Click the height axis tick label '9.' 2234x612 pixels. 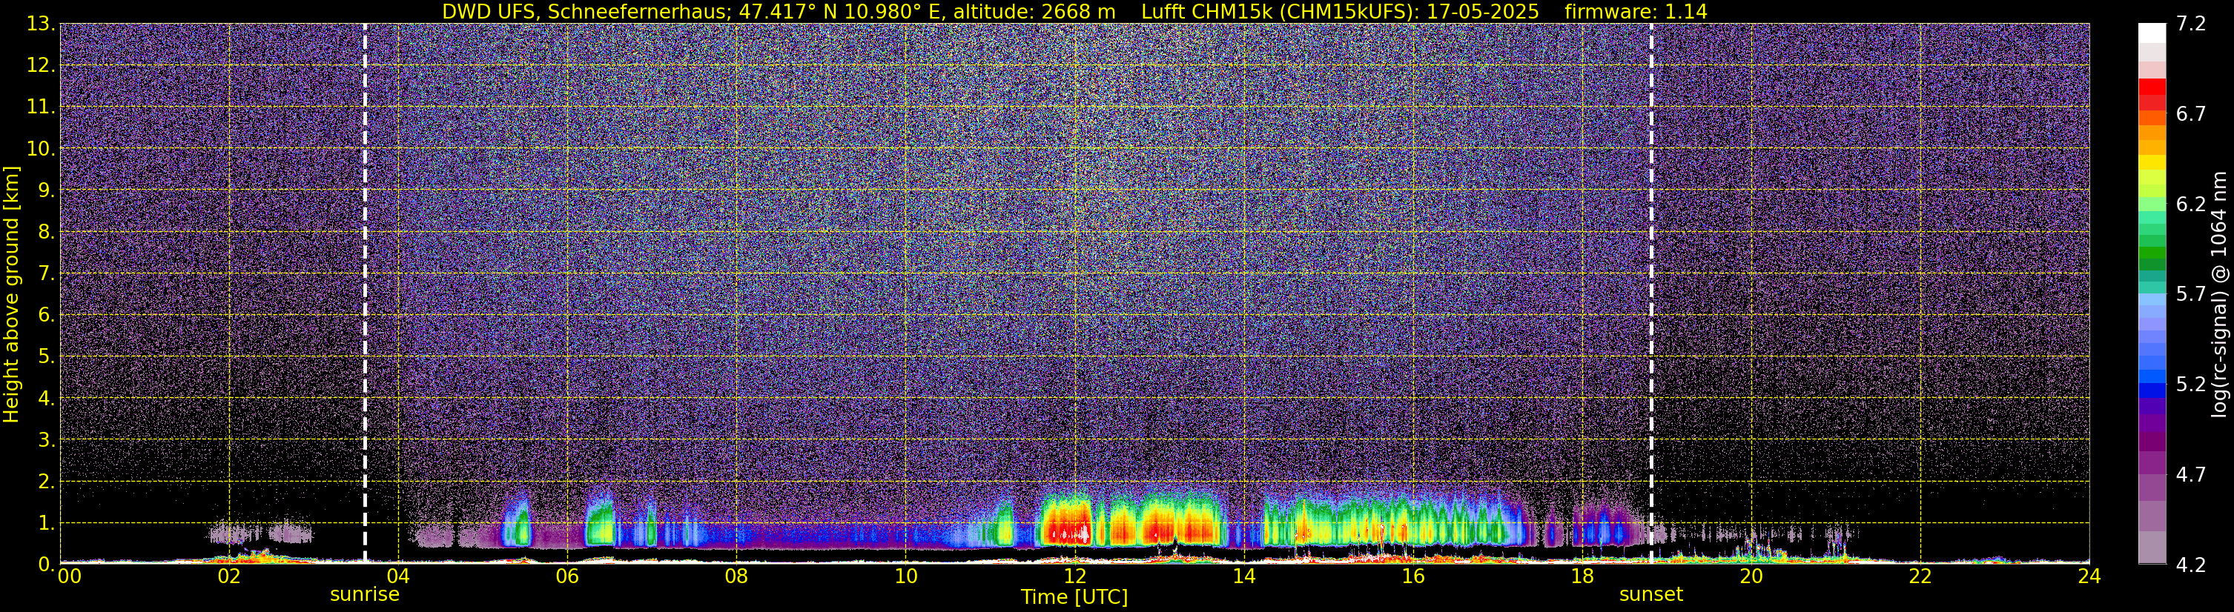click(46, 190)
